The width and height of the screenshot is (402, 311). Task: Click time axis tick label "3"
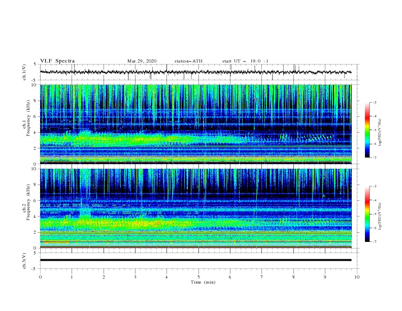tap(135, 277)
